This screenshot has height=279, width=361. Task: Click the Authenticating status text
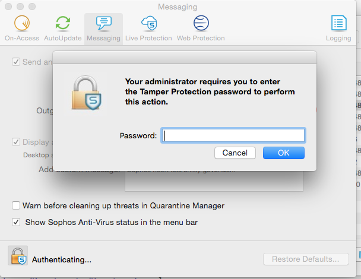click(x=62, y=259)
